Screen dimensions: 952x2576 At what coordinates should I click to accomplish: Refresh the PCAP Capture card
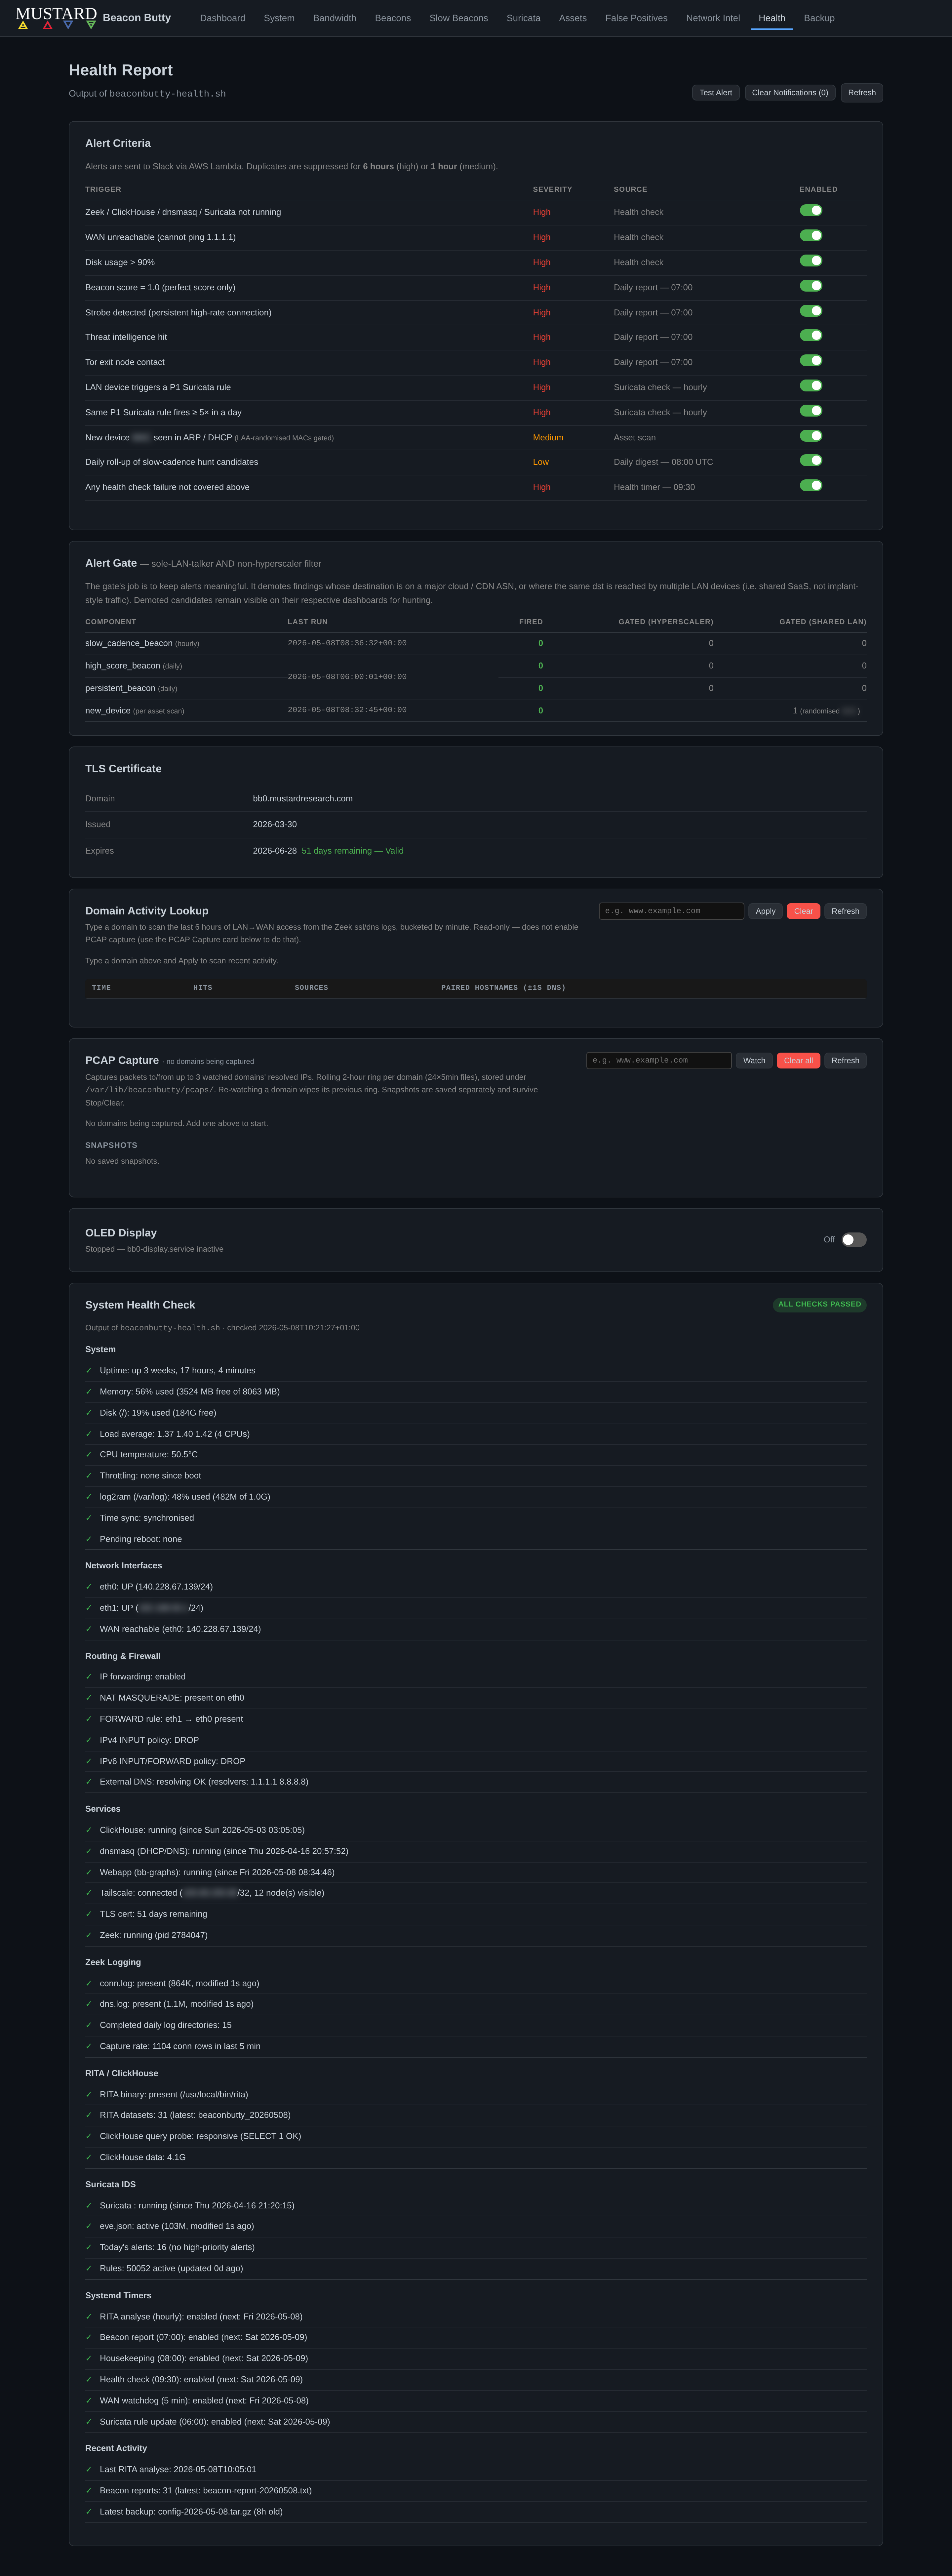[845, 1060]
